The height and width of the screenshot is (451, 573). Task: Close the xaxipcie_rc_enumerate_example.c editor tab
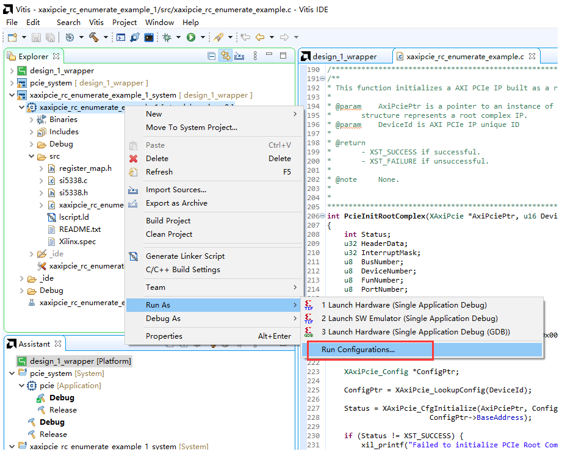[x=532, y=56]
